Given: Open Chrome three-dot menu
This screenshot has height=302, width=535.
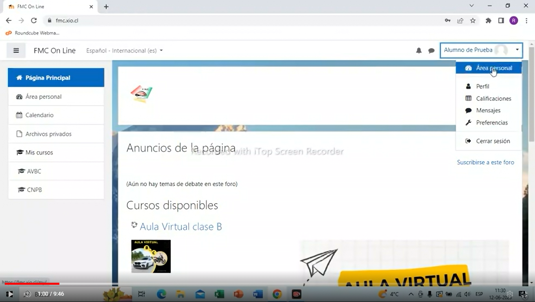Looking at the screenshot, I should coord(526,20).
